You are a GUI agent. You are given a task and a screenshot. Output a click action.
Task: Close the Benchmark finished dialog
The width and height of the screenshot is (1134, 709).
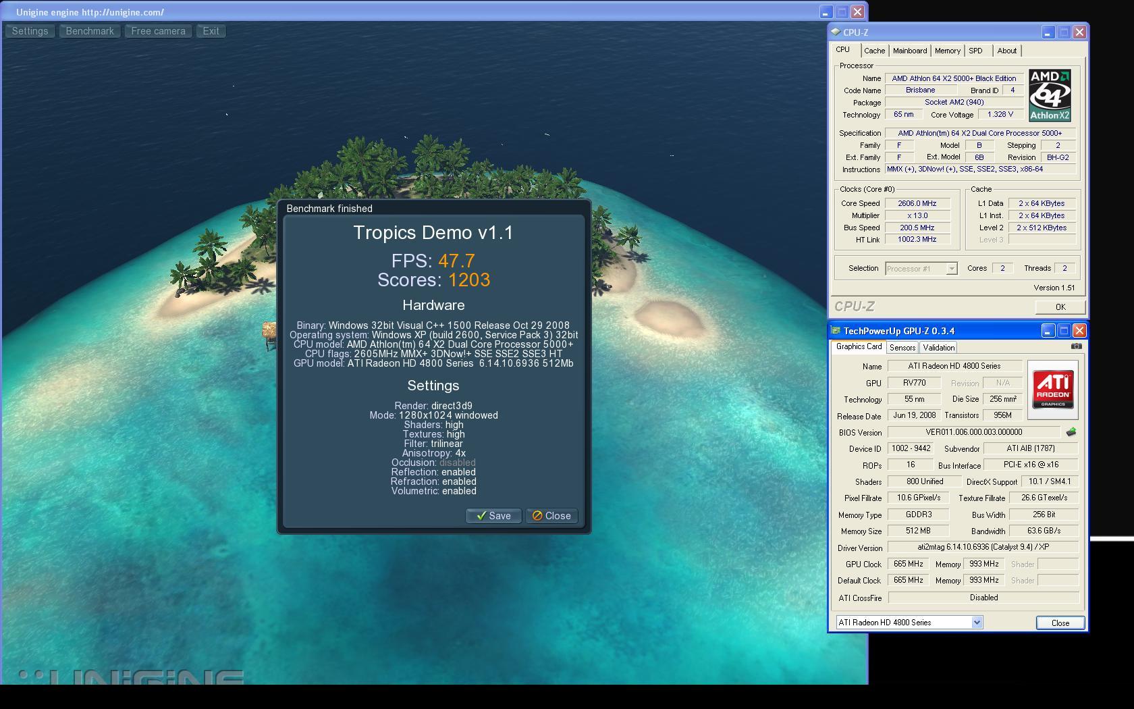tap(551, 516)
